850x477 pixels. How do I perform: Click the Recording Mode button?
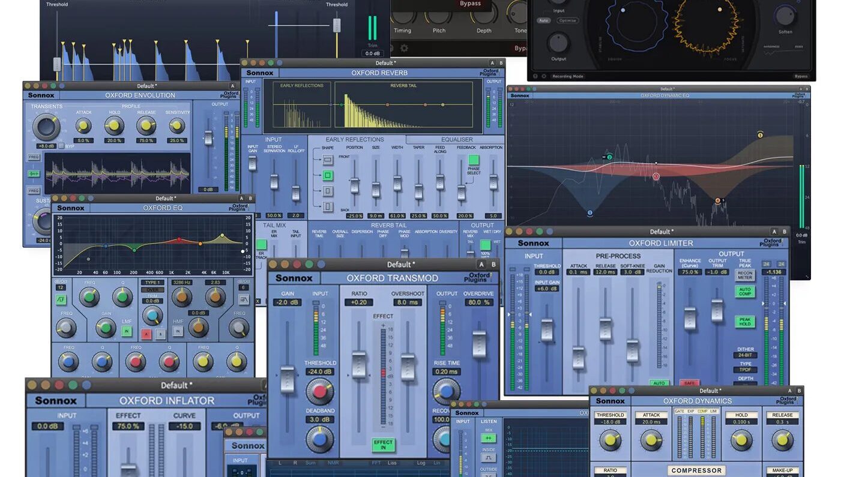[569, 76]
